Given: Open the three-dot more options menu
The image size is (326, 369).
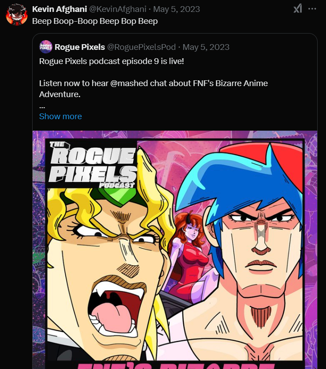Looking at the screenshot, I should tap(312, 8).
